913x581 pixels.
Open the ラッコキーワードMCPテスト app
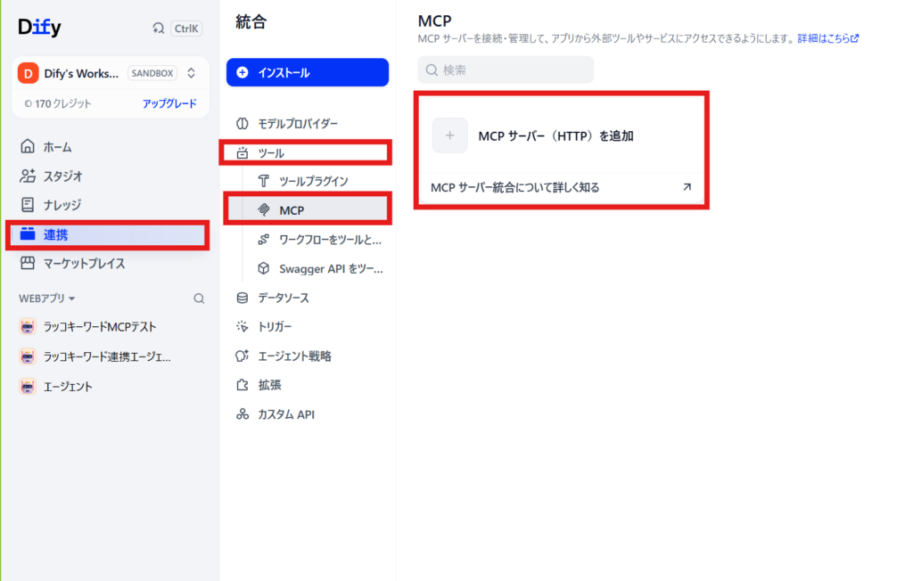[x=110, y=327]
